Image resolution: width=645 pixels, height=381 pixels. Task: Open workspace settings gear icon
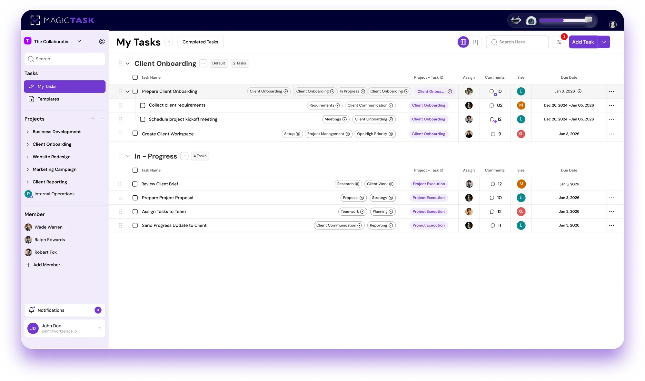tap(102, 42)
